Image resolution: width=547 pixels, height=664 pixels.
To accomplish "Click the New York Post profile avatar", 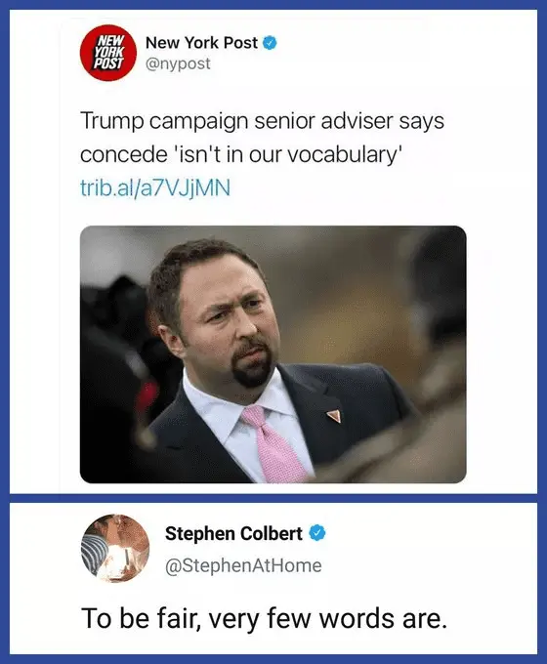I will [108, 53].
